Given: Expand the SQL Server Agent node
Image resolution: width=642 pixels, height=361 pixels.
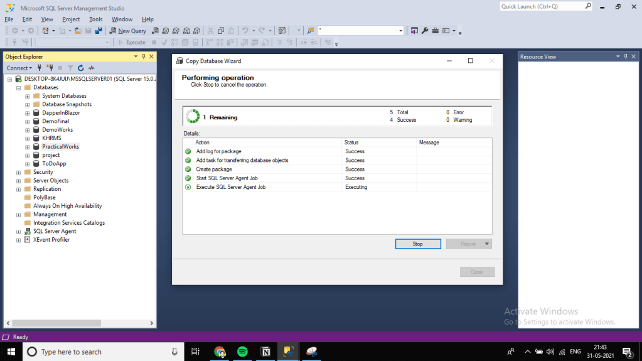Looking at the screenshot, I should (x=19, y=232).
